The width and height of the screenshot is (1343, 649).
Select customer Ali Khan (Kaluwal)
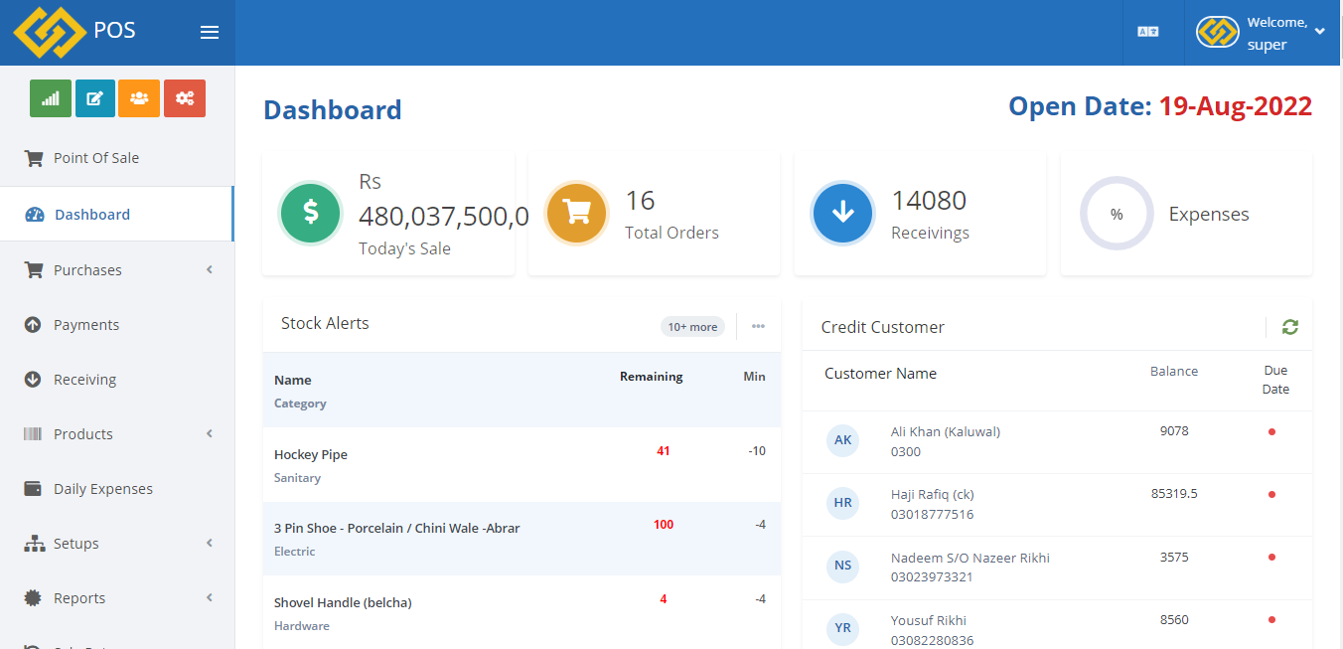pos(946,431)
